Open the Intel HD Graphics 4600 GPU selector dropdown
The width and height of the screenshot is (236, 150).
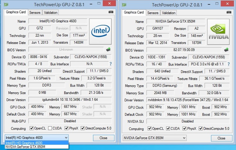pos(37,138)
